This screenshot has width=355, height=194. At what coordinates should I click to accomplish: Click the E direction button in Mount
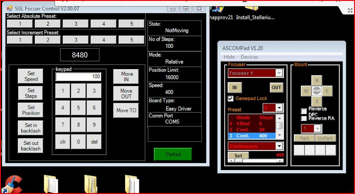click(x=327, y=91)
